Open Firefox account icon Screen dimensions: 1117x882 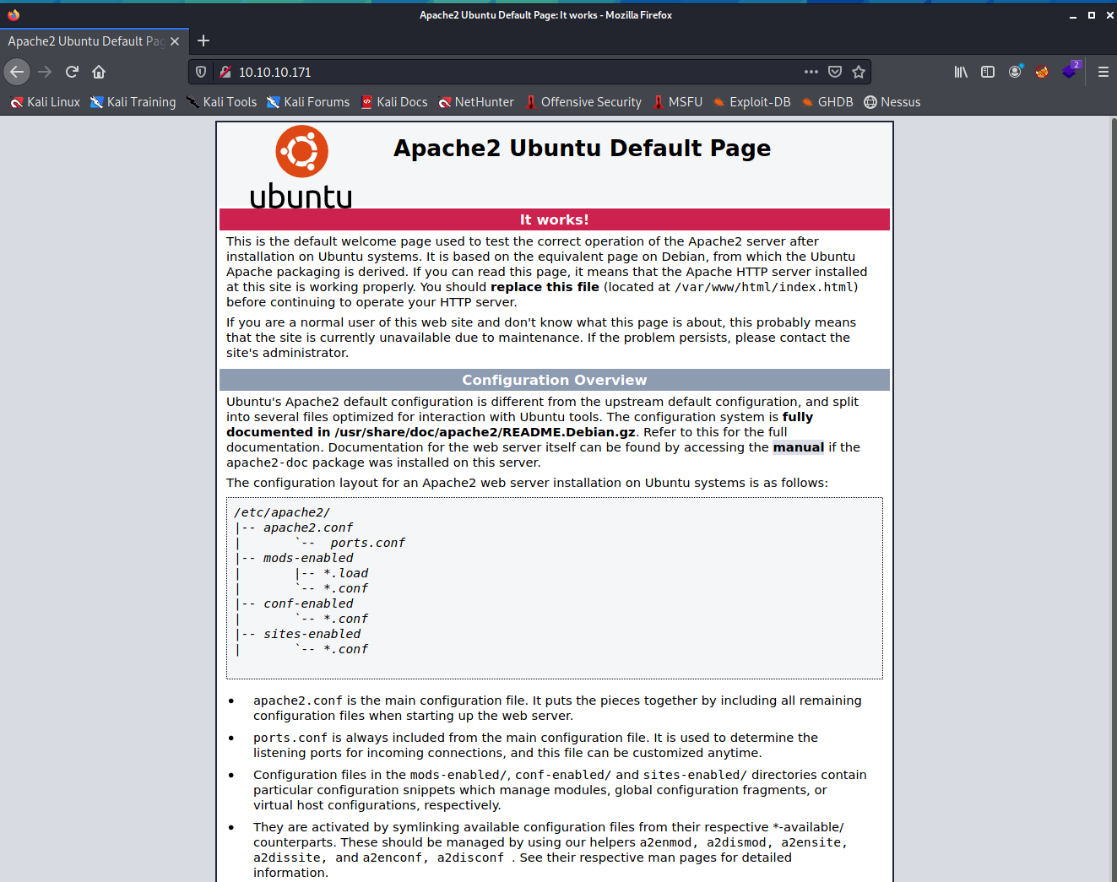pos(1015,72)
